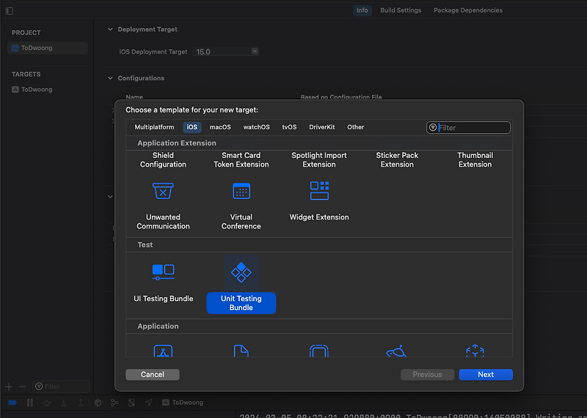This screenshot has height=418, width=587.
Task: Switch to the macOS platform tab
Action: click(x=220, y=127)
